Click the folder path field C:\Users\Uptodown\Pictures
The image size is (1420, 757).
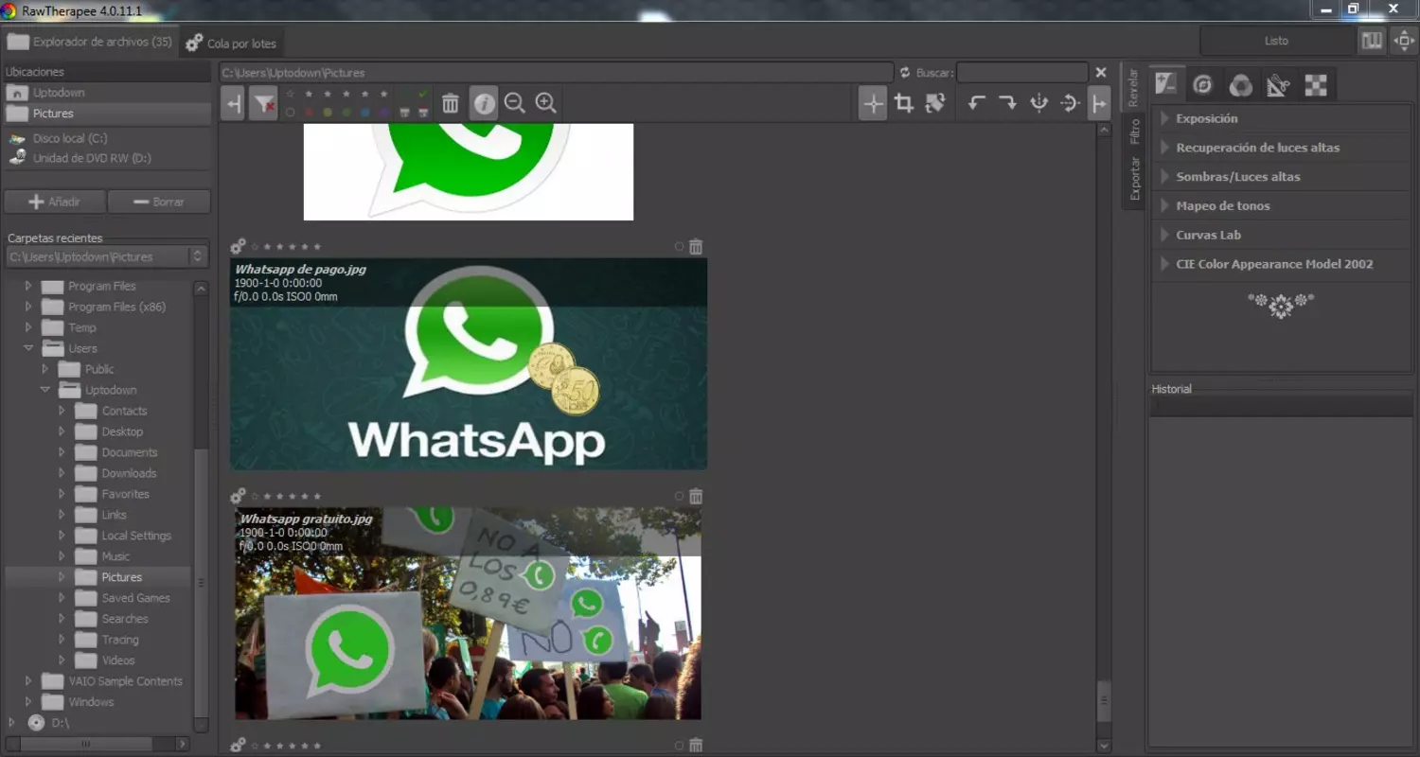[556, 73]
